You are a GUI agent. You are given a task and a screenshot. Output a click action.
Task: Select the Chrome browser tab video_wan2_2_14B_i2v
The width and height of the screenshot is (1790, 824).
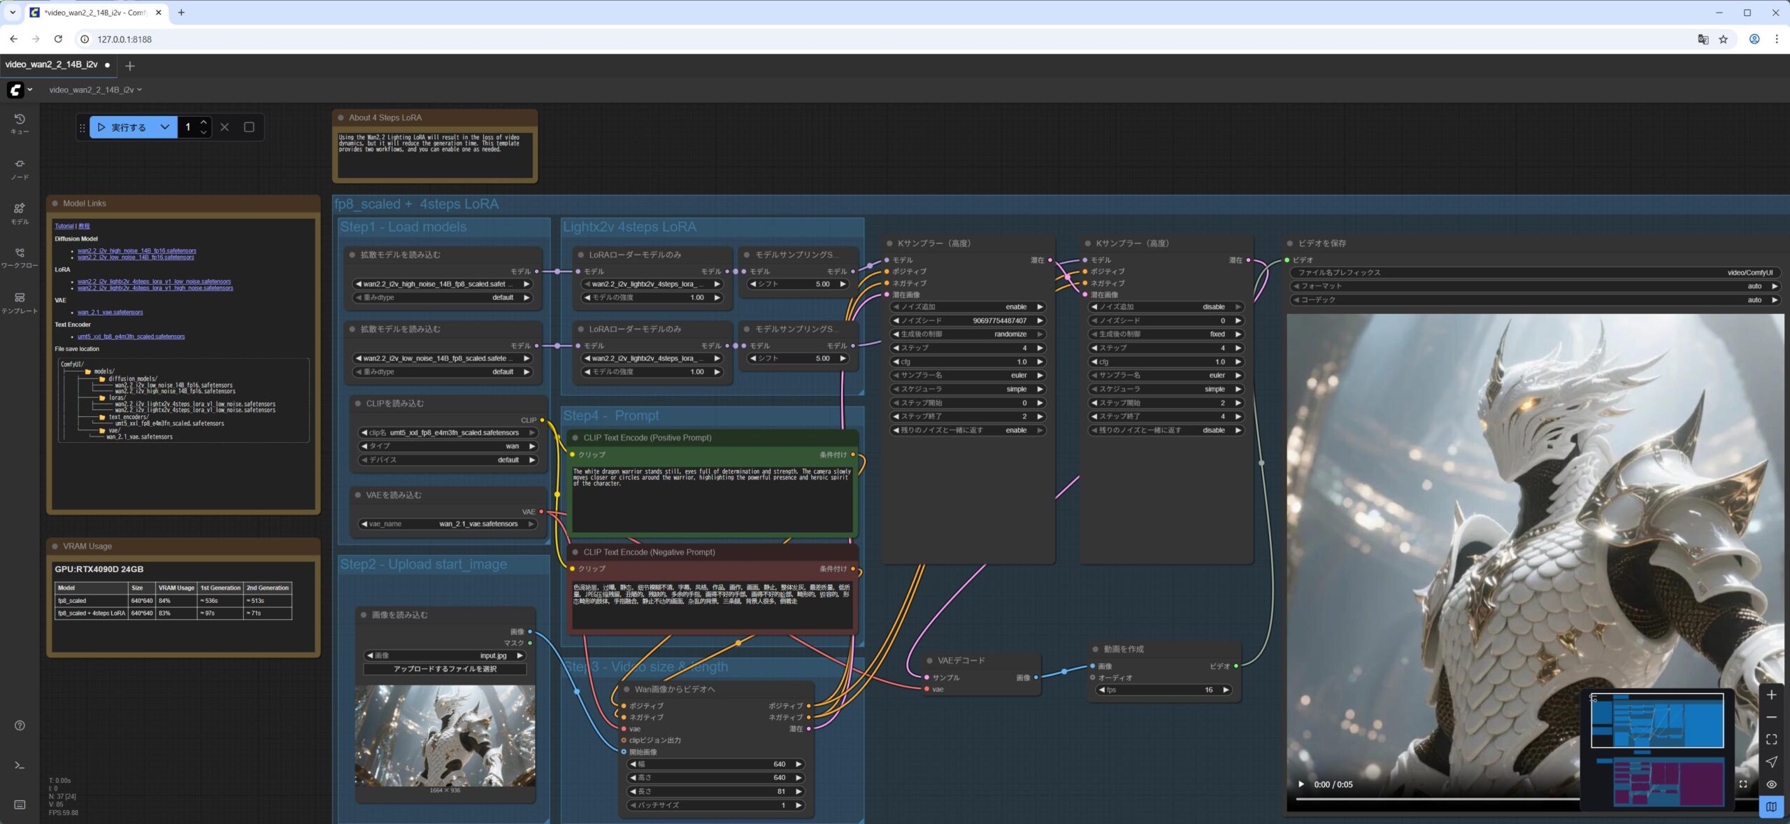point(95,13)
